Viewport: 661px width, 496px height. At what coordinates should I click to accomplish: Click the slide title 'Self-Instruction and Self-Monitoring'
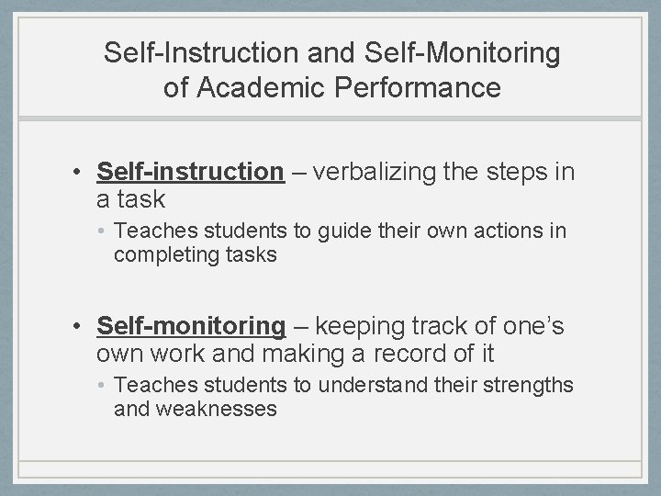(x=331, y=53)
